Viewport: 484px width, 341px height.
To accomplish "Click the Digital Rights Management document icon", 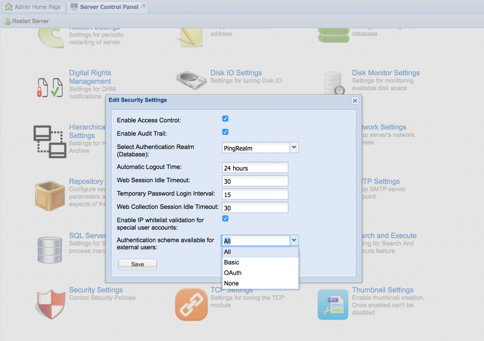I will point(50,87).
